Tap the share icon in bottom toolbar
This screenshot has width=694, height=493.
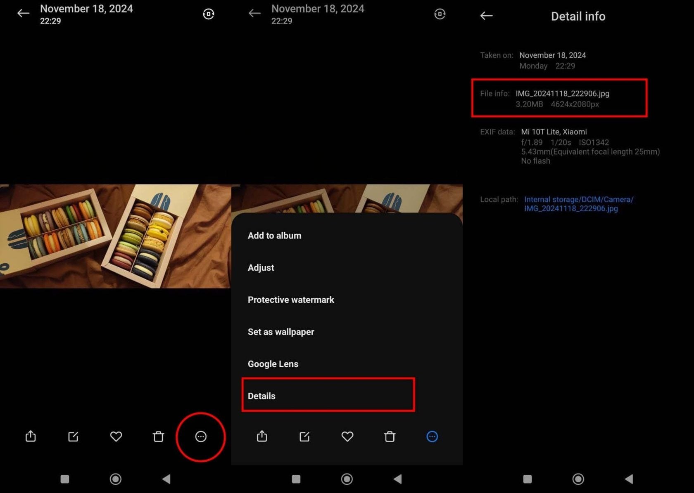(31, 437)
